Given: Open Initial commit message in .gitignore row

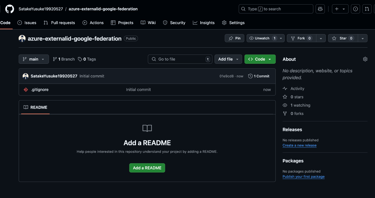Looking at the screenshot, I should click(x=138, y=90).
